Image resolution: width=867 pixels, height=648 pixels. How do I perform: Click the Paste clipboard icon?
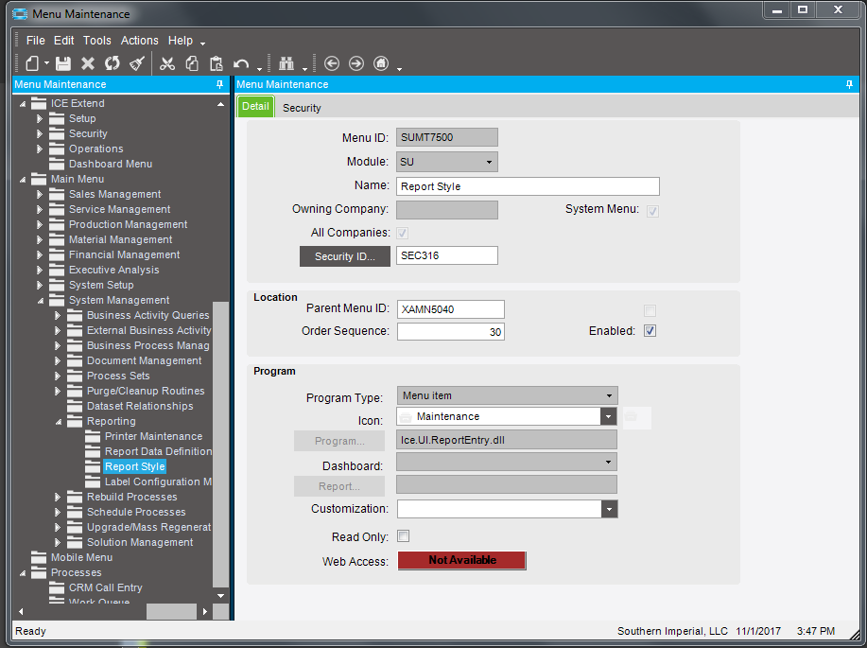pyautogui.click(x=217, y=63)
